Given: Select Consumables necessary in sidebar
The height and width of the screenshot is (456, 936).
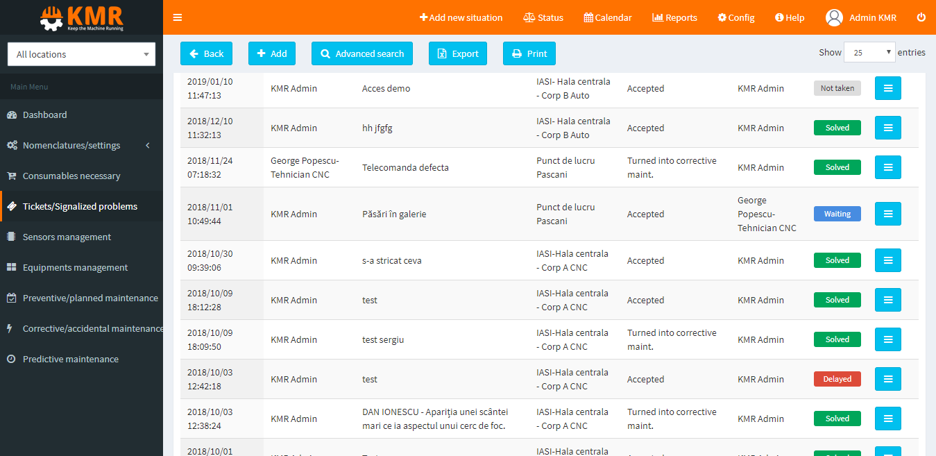Looking at the screenshot, I should coord(81,176).
